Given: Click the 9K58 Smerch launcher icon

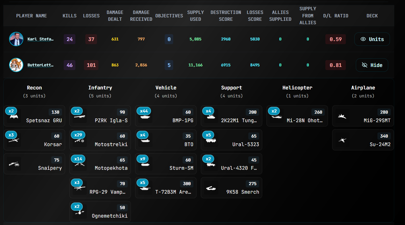Looking at the screenshot, I should (x=211, y=188).
